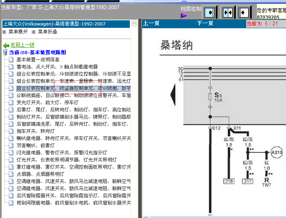The height and width of the screenshot is (218, 286).
Task: Open 点烟器、点烟器照明灯 entry
Action: click(x=40, y=174)
